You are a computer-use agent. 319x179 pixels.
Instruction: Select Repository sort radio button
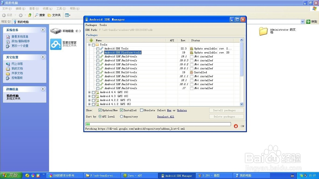(x=122, y=117)
